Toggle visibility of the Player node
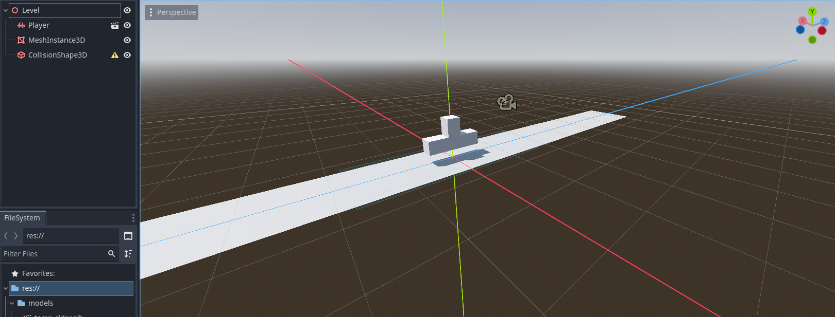The height and width of the screenshot is (317, 835). coord(127,25)
